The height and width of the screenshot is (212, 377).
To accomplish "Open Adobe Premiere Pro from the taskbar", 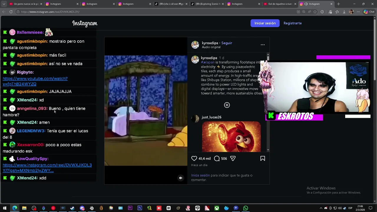I will (x=130, y=208).
